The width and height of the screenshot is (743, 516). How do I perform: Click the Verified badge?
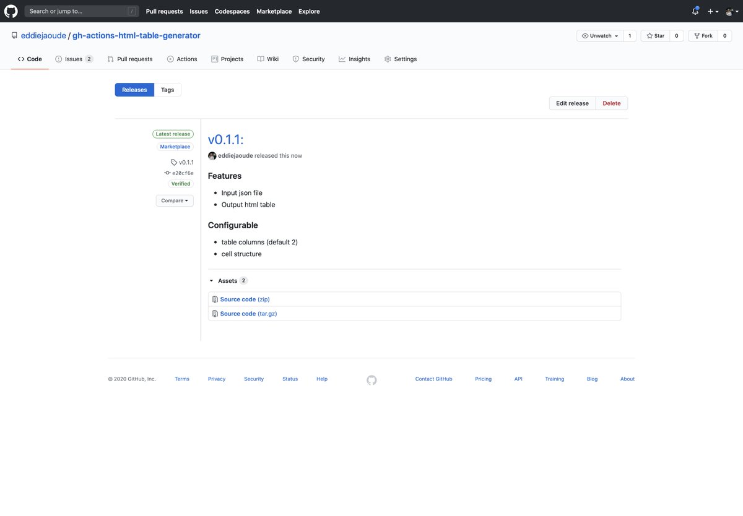click(x=181, y=184)
